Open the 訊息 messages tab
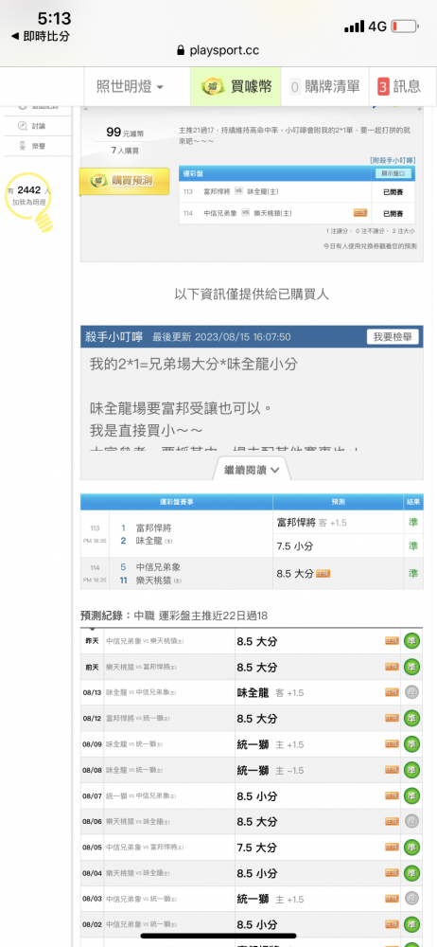This screenshot has height=947, width=437. (399, 86)
